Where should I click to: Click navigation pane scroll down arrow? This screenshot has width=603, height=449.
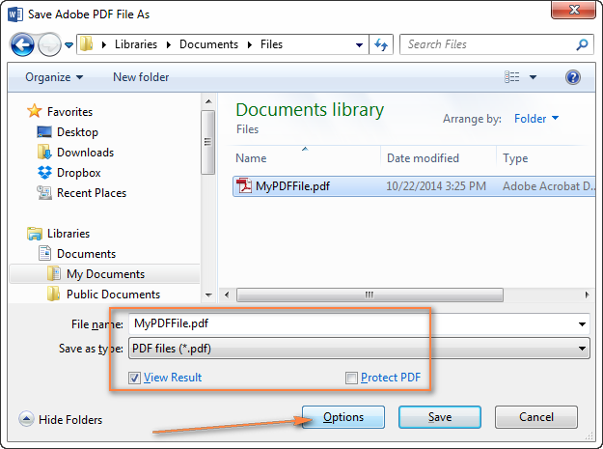pos(208,295)
